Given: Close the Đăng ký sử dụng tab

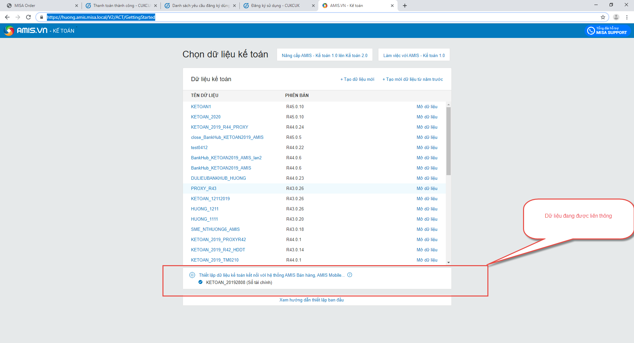Looking at the screenshot, I should [313, 6].
